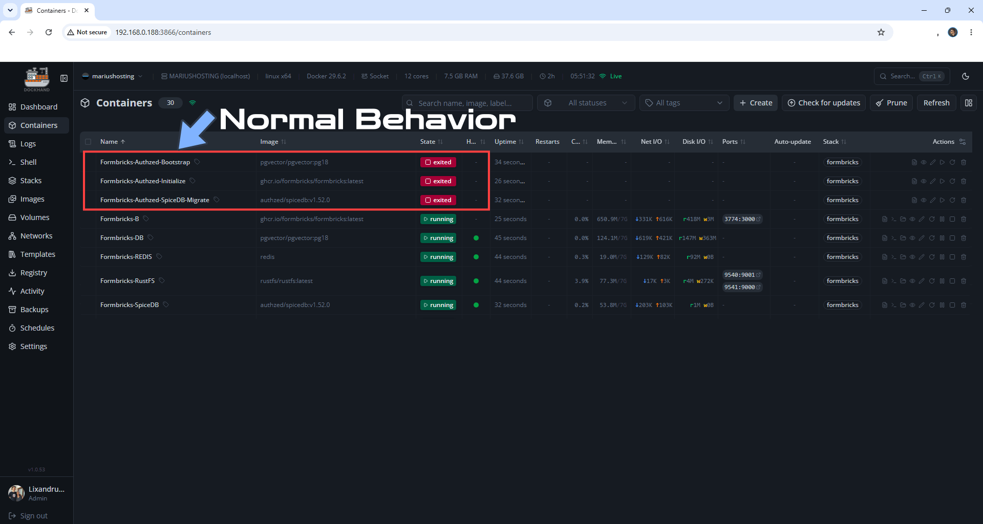This screenshot has height=524, width=983.
Task: Click the container search name/image field
Action: 467,103
